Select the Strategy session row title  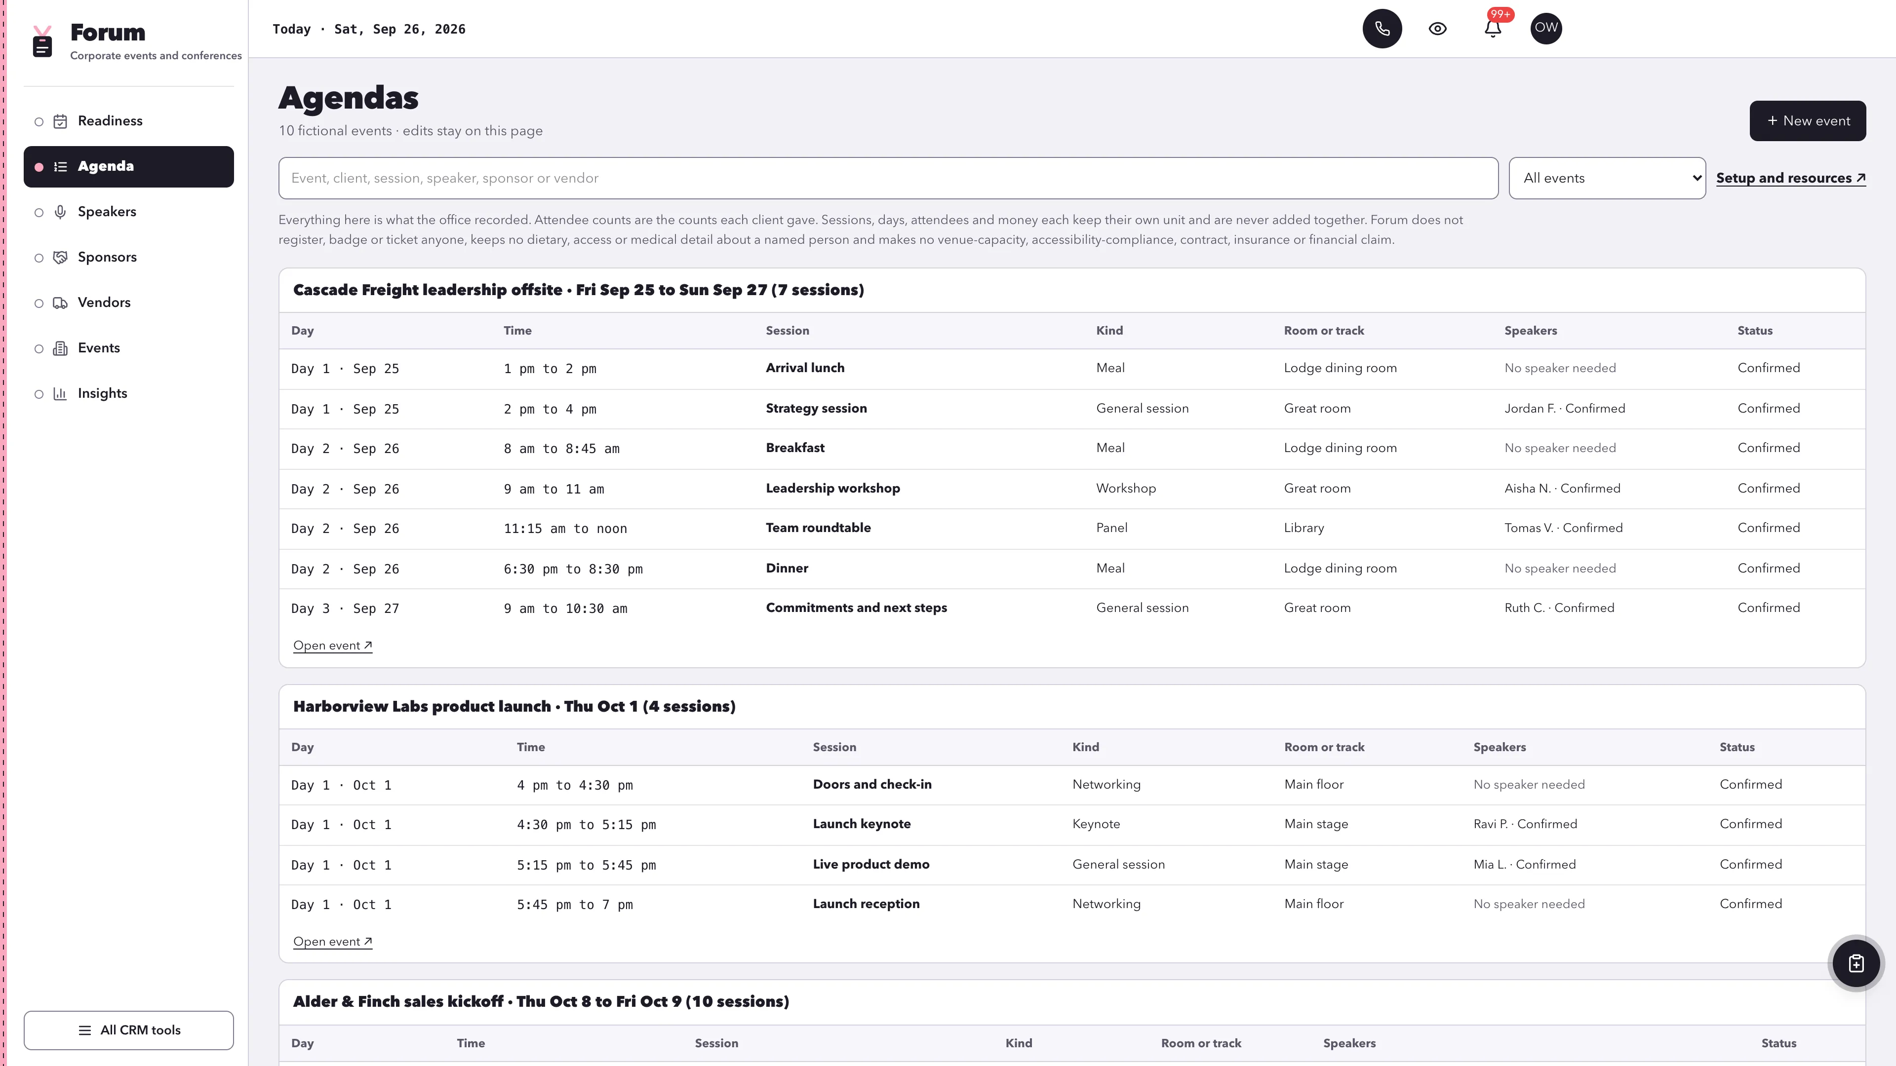pos(816,408)
